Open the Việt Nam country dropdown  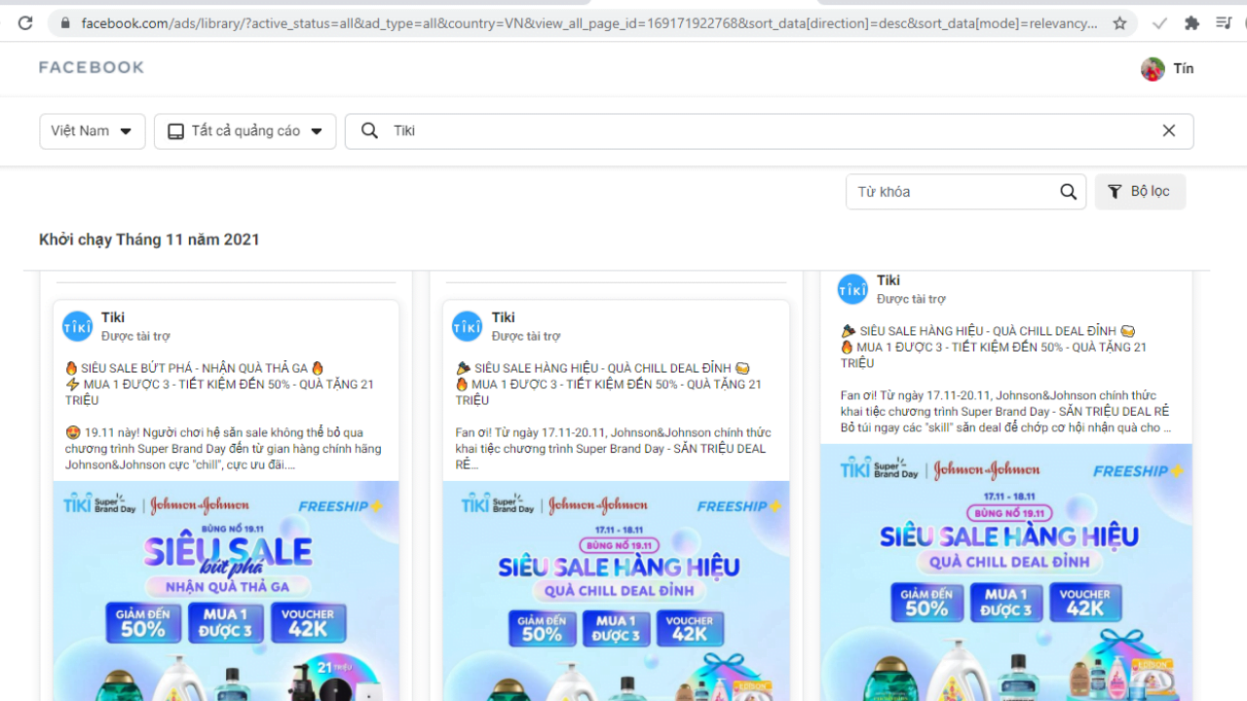[92, 130]
